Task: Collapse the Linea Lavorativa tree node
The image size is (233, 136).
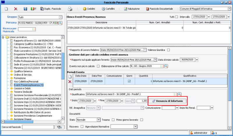Action: [3, 37]
